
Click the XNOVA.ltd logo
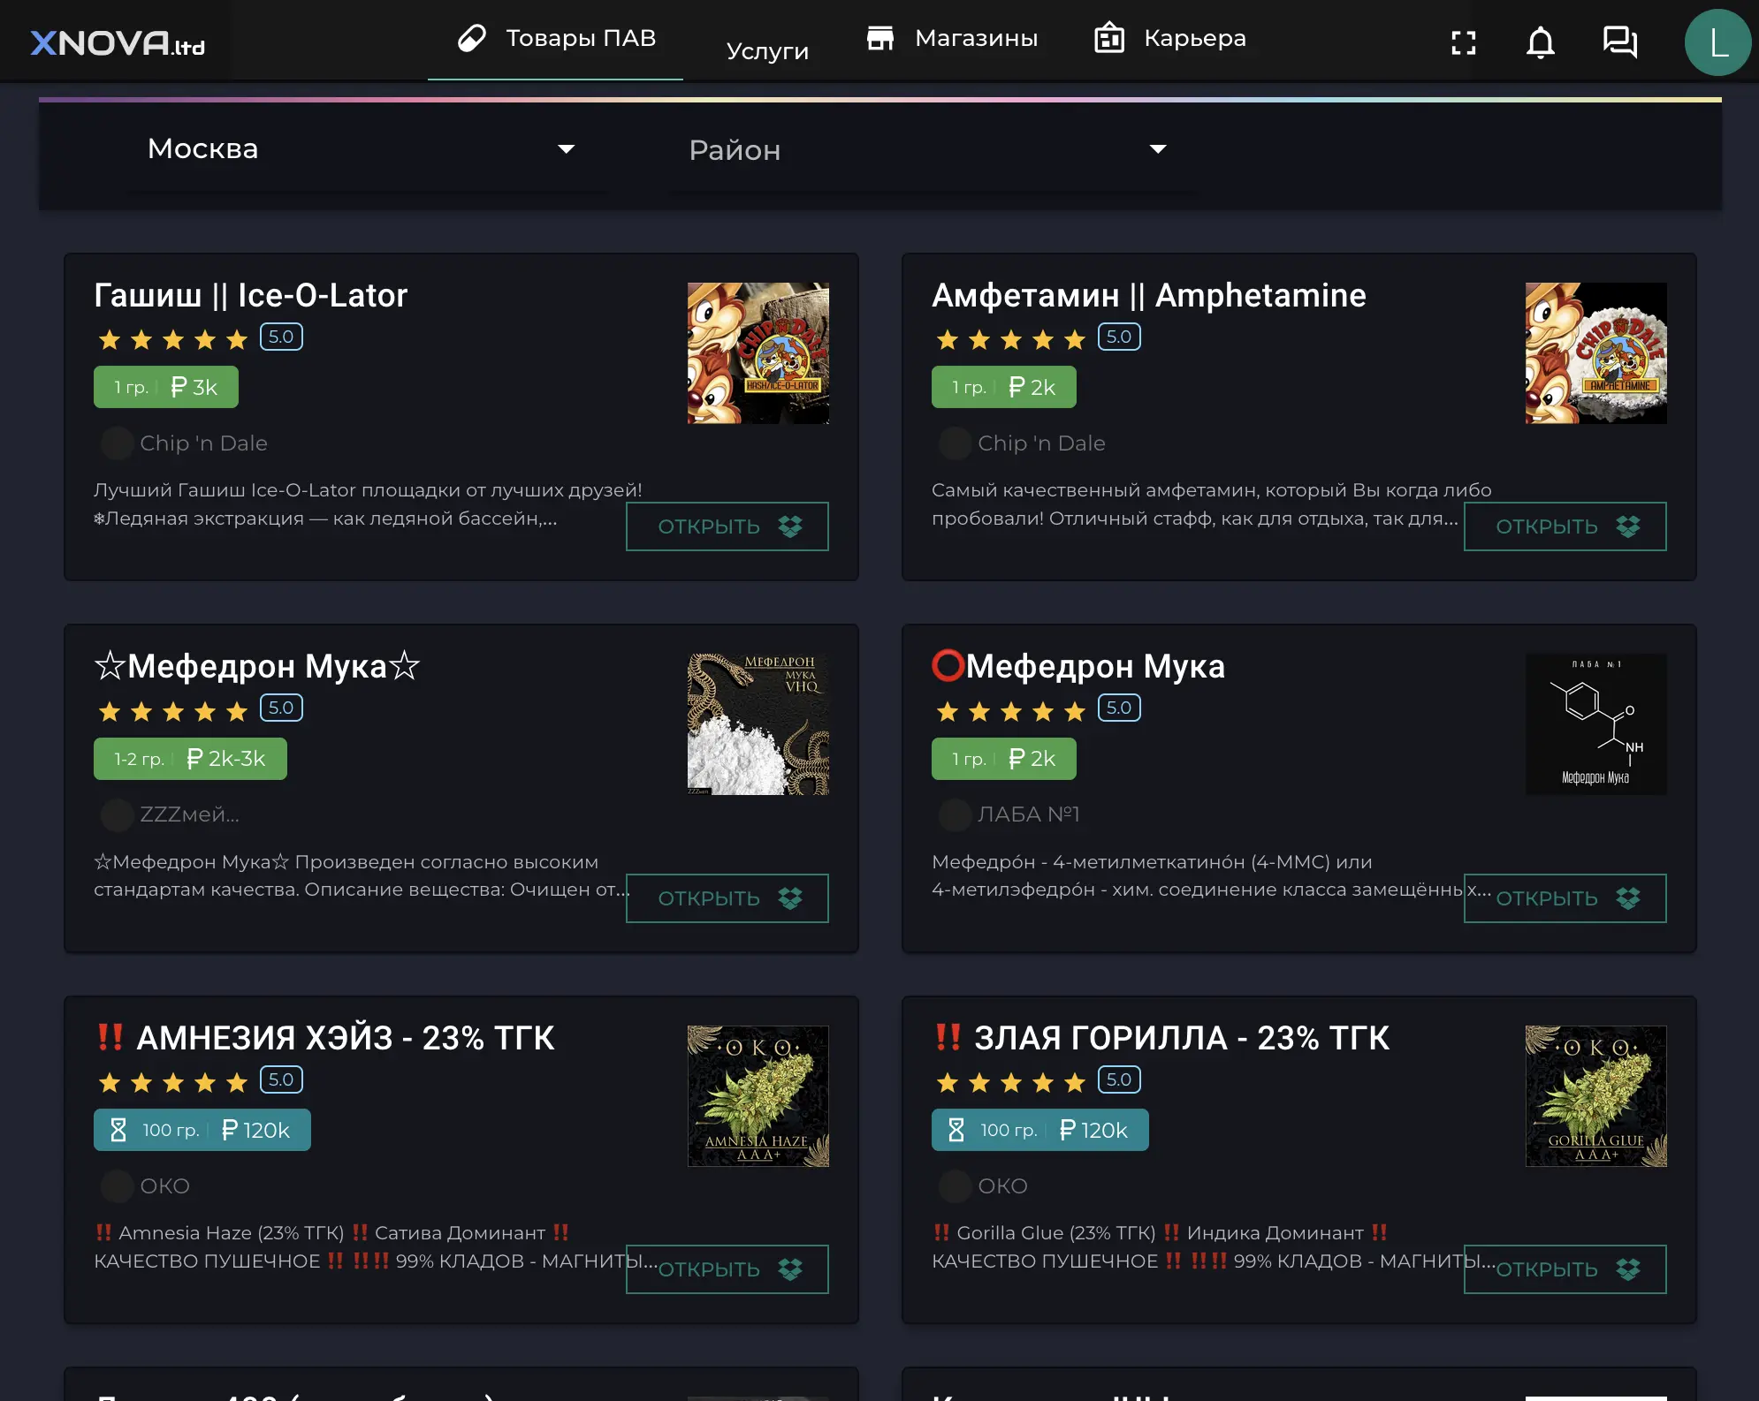[x=118, y=43]
